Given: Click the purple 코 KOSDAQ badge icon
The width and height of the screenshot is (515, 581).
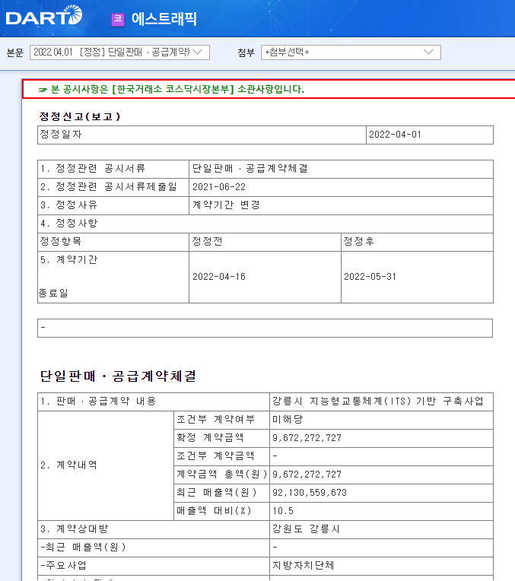Looking at the screenshot, I should click(x=118, y=19).
